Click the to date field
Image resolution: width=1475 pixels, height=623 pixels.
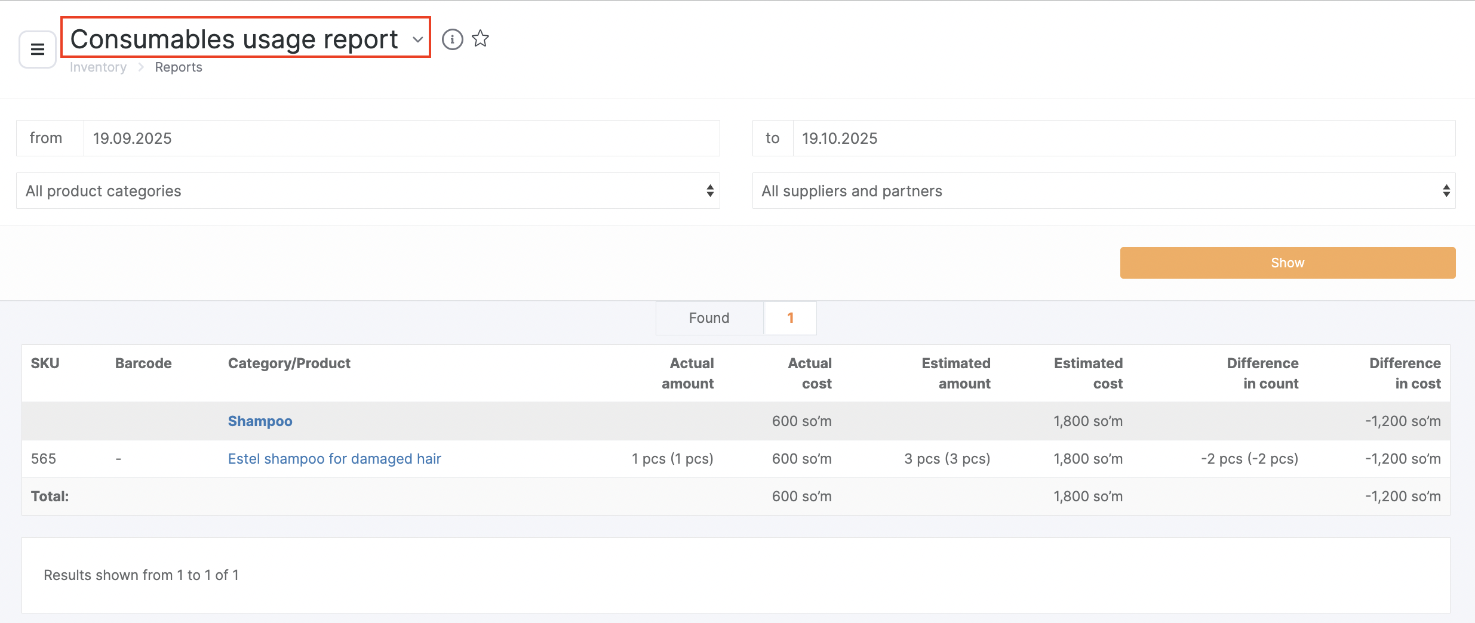(x=1123, y=138)
